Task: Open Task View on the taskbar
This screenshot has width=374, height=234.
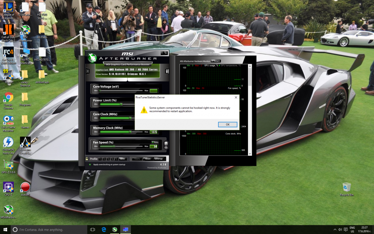Action: click(x=92, y=230)
